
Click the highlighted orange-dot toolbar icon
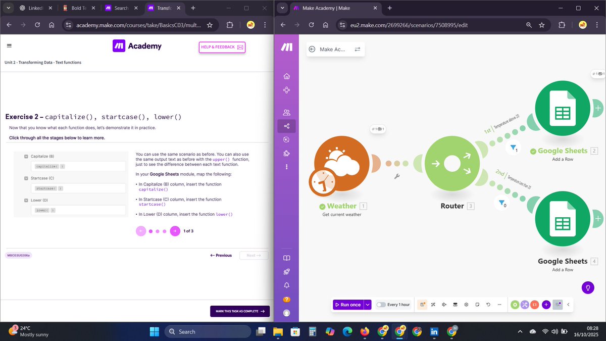point(422,305)
